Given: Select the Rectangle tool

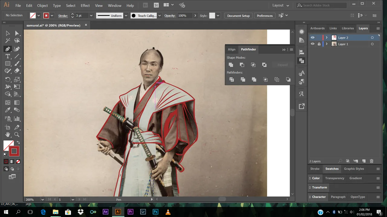Looking at the screenshot, I should 8,64.
